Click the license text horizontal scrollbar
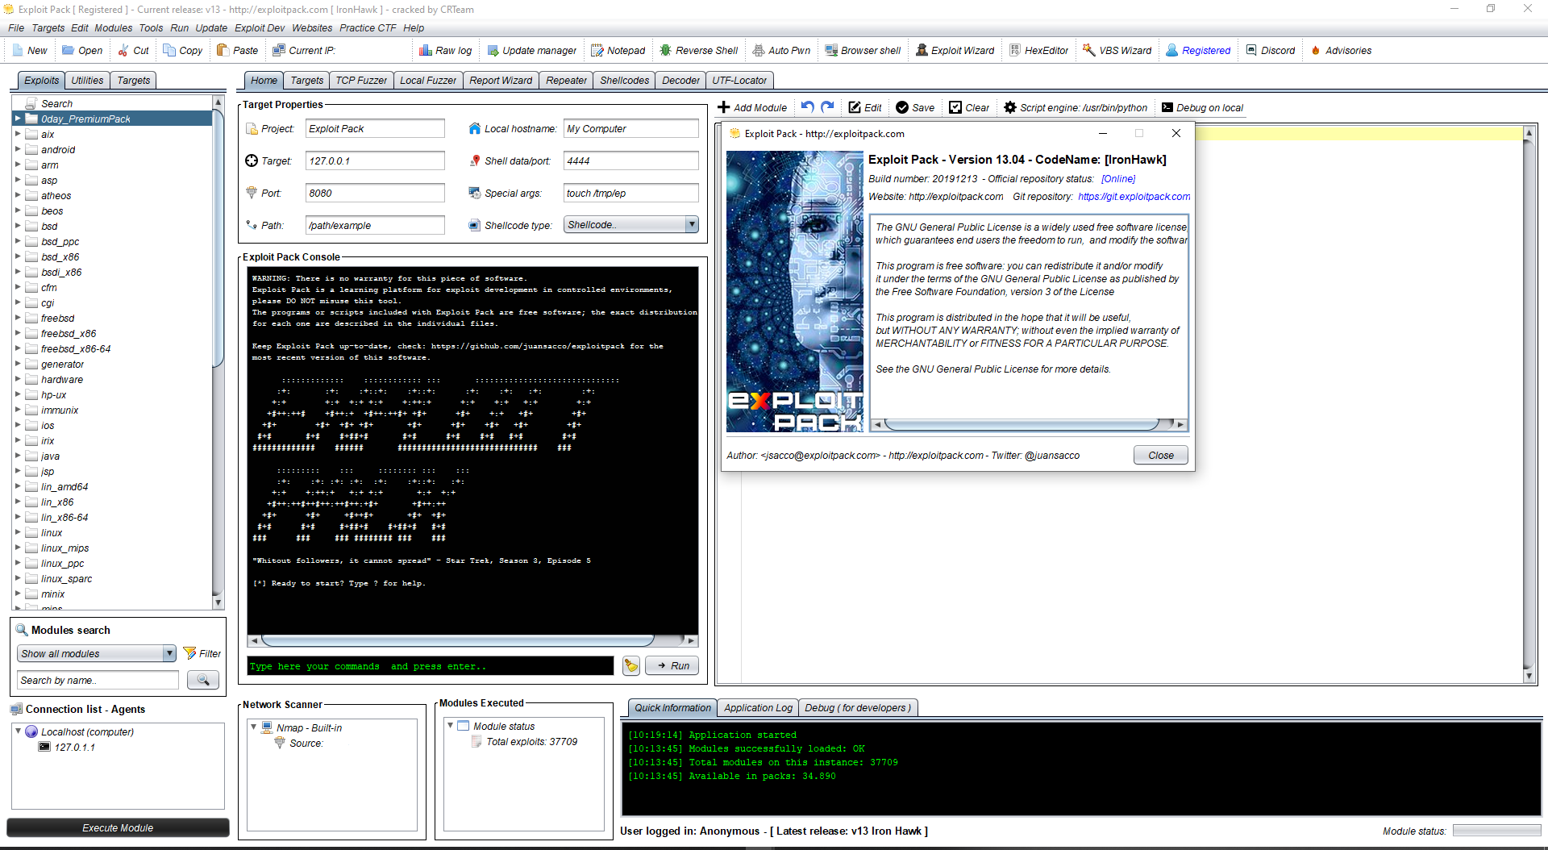 (x=1022, y=424)
